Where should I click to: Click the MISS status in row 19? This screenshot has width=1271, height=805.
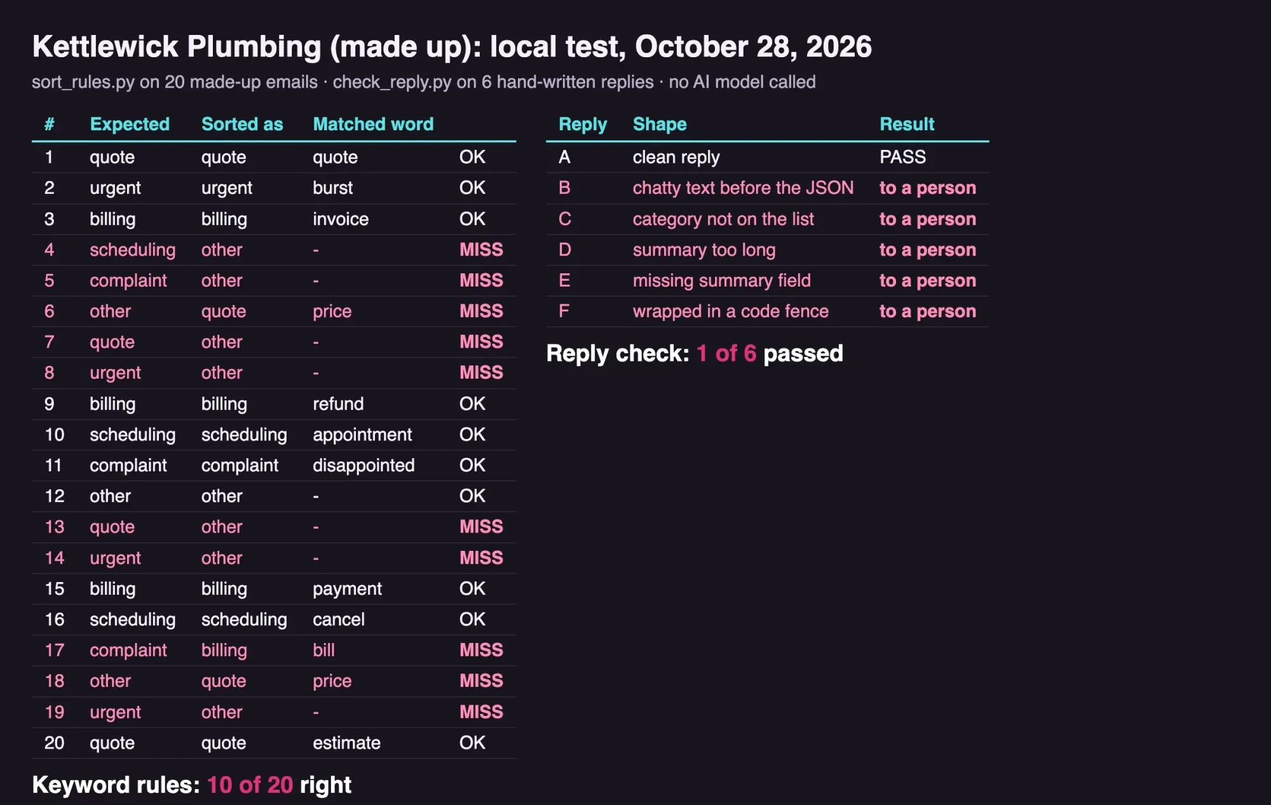coord(481,712)
